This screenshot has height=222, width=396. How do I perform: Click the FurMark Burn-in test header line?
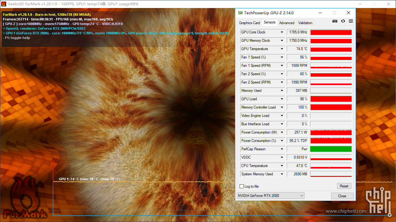tap(47, 15)
